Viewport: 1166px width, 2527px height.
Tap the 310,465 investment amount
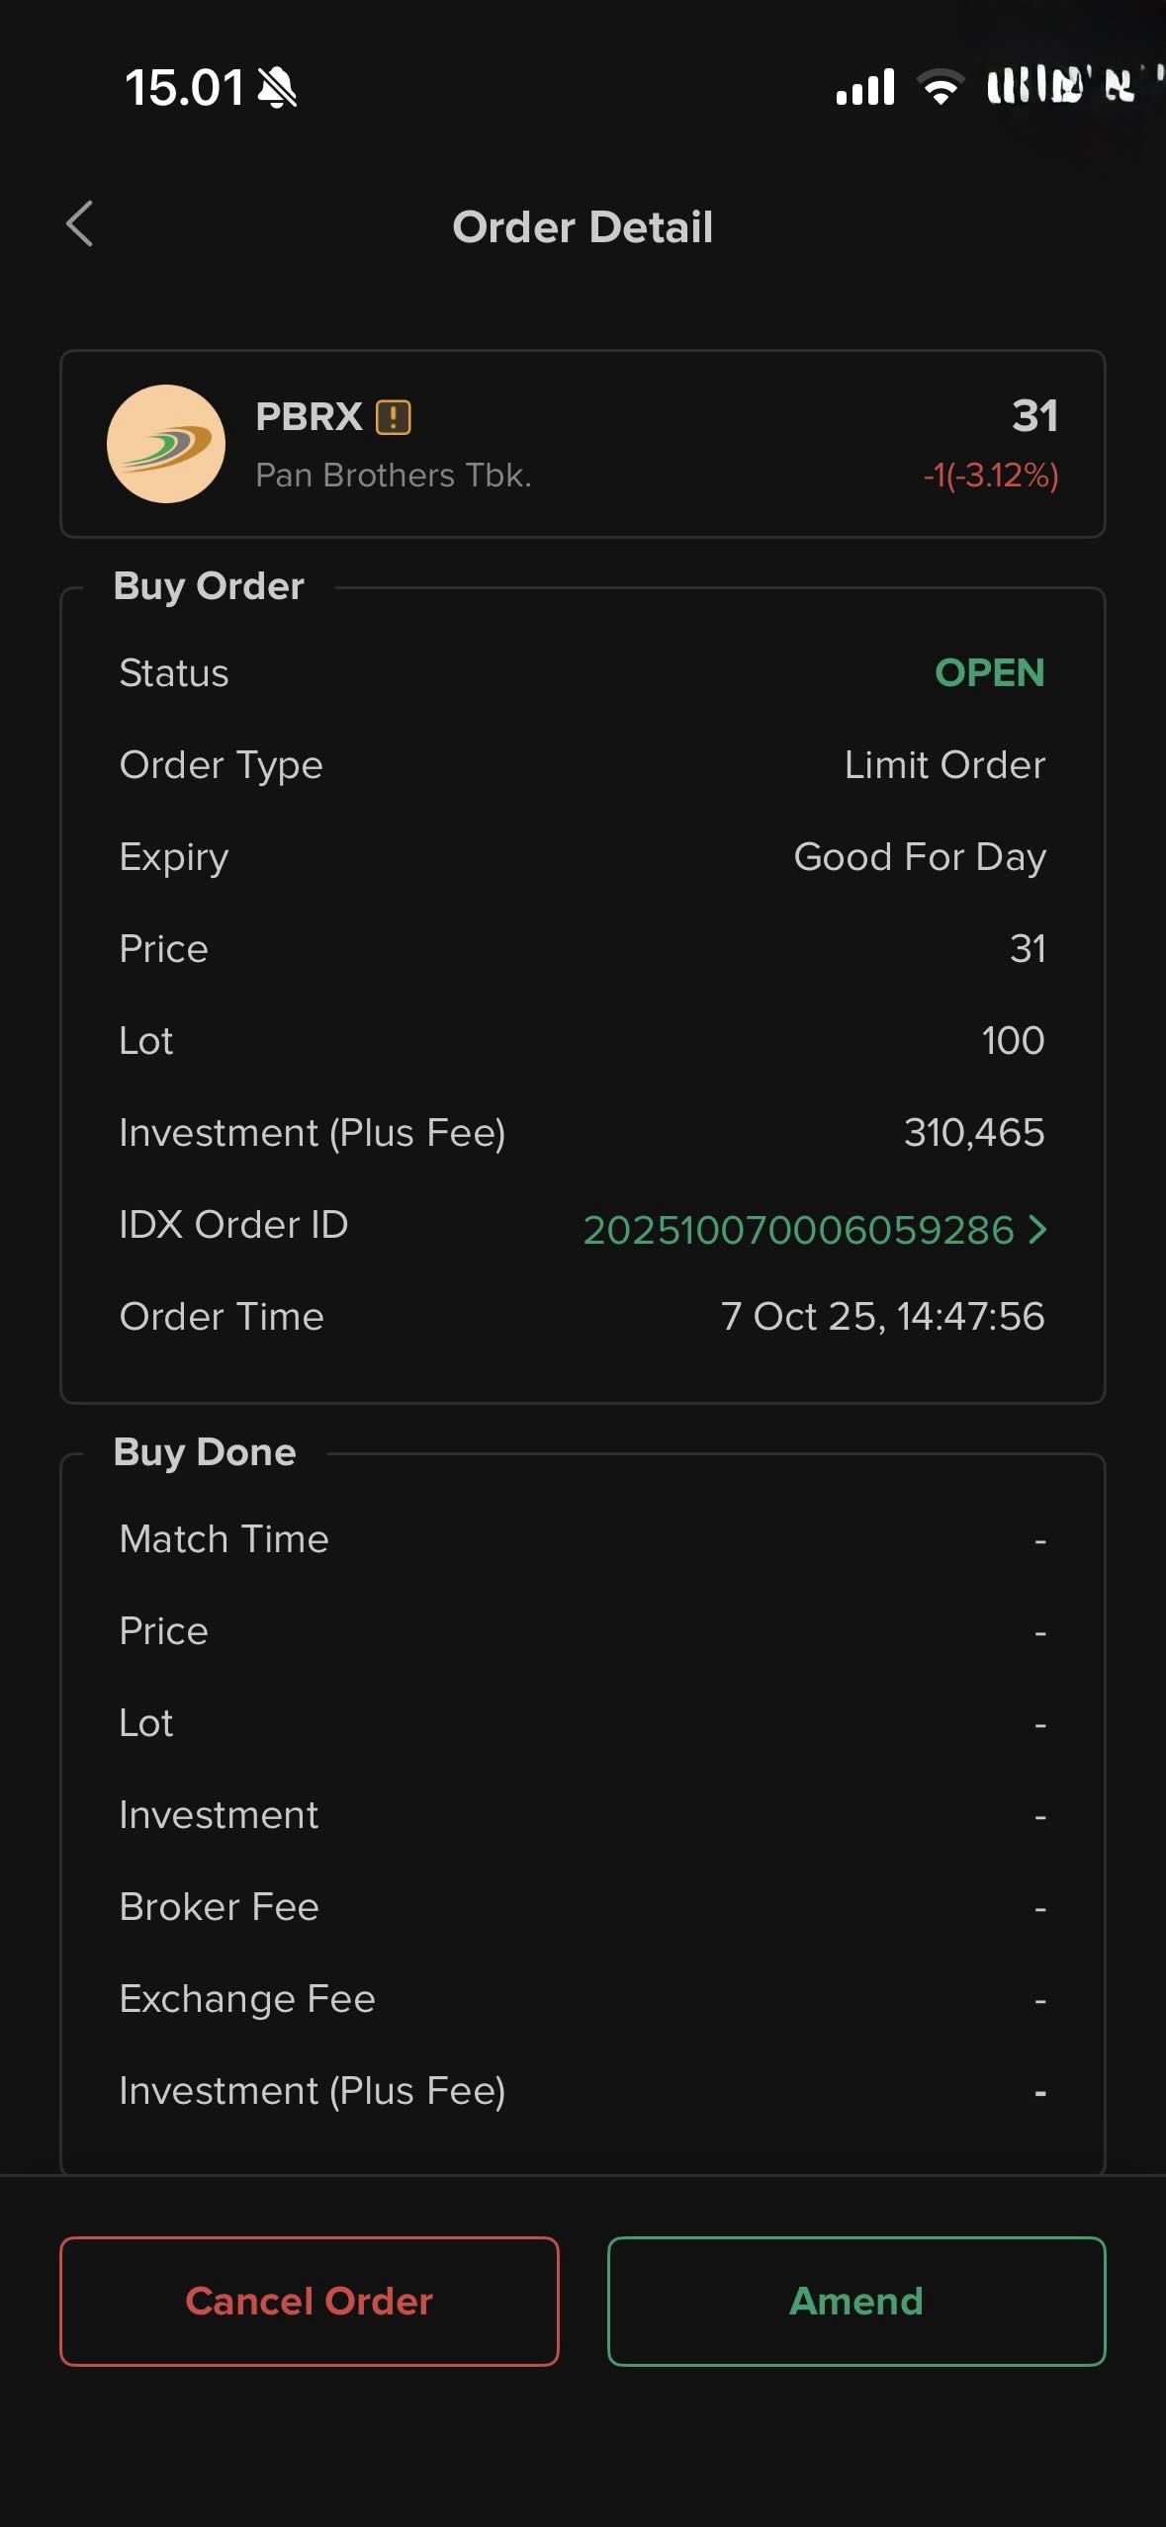click(x=974, y=1133)
